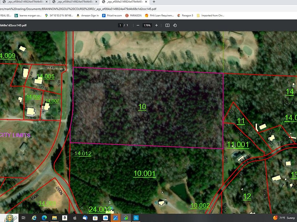Click parcel label 11 on the map
This screenshot has height=222, width=297.
tap(241, 121)
